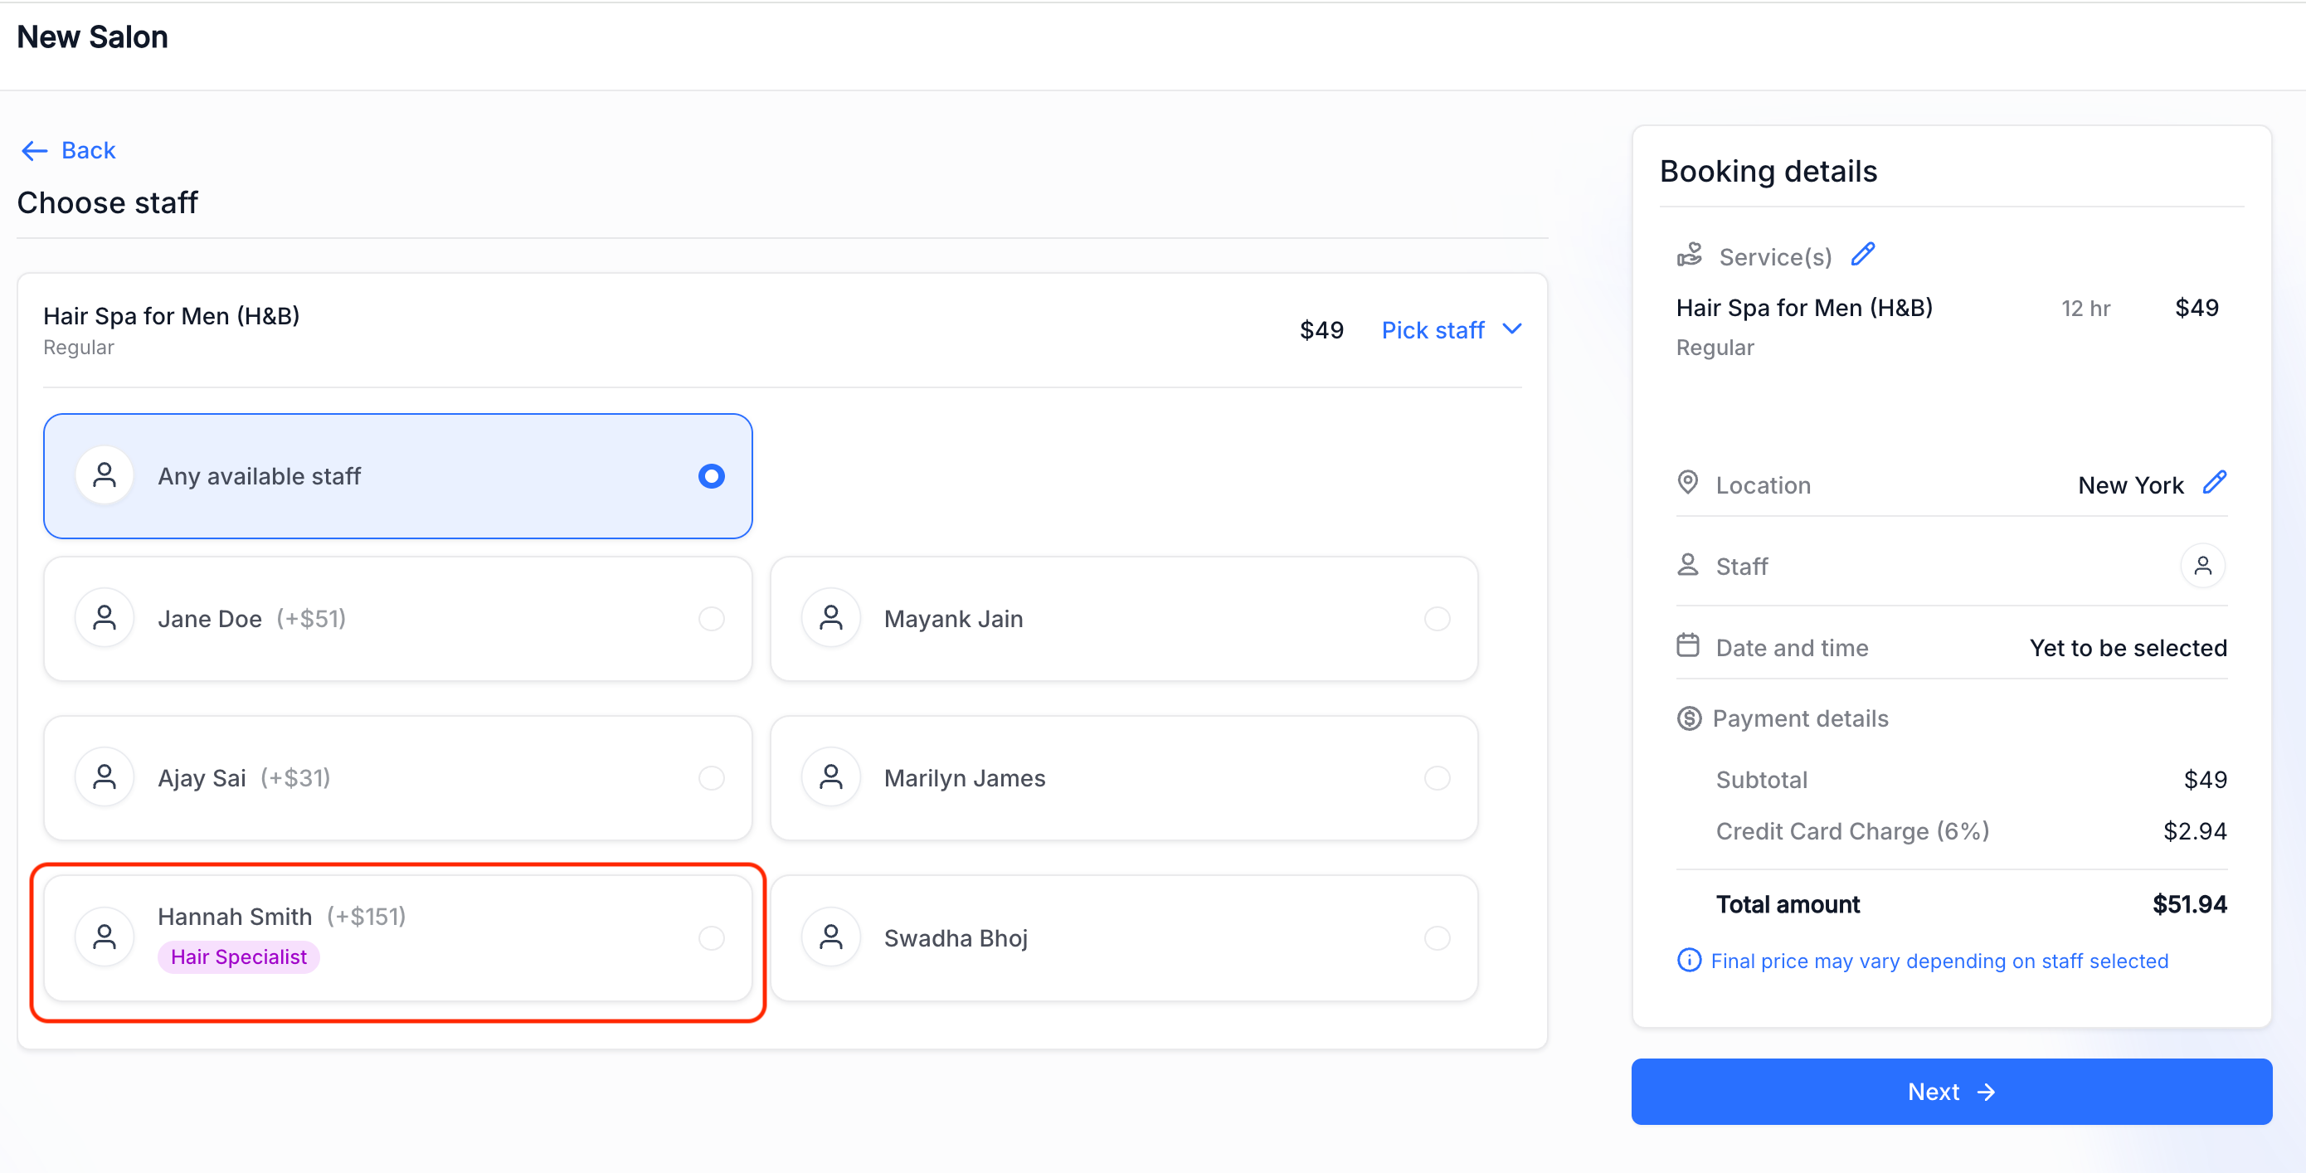Viewport: 2306px width, 1173px height.
Task: Click the calendar icon next to Date and time
Action: (1687, 645)
